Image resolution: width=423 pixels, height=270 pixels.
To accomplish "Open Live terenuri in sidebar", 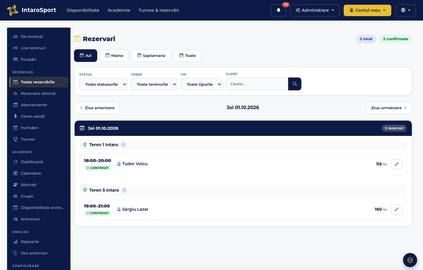I will (x=39, y=48).
